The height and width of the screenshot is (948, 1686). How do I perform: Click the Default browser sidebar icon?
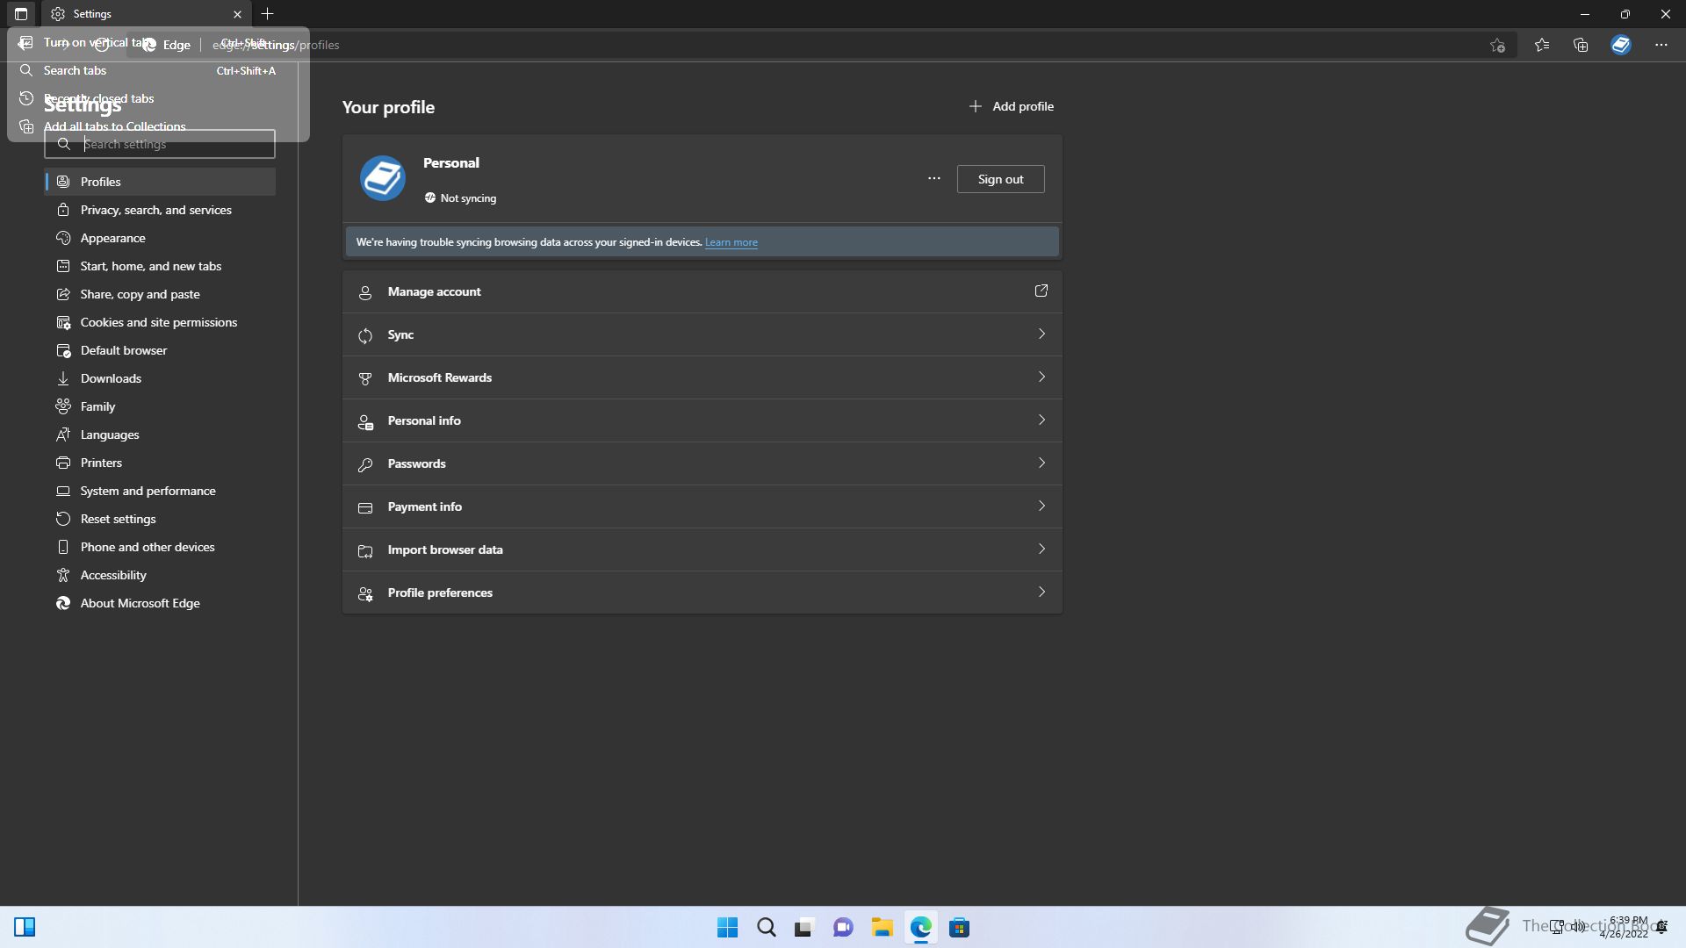click(63, 350)
